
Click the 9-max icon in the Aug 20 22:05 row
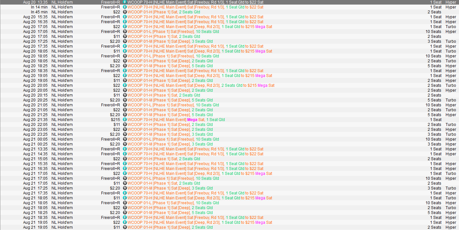click(x=125, y=124)
